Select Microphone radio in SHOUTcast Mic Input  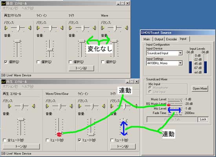click(x=150, y=88)
